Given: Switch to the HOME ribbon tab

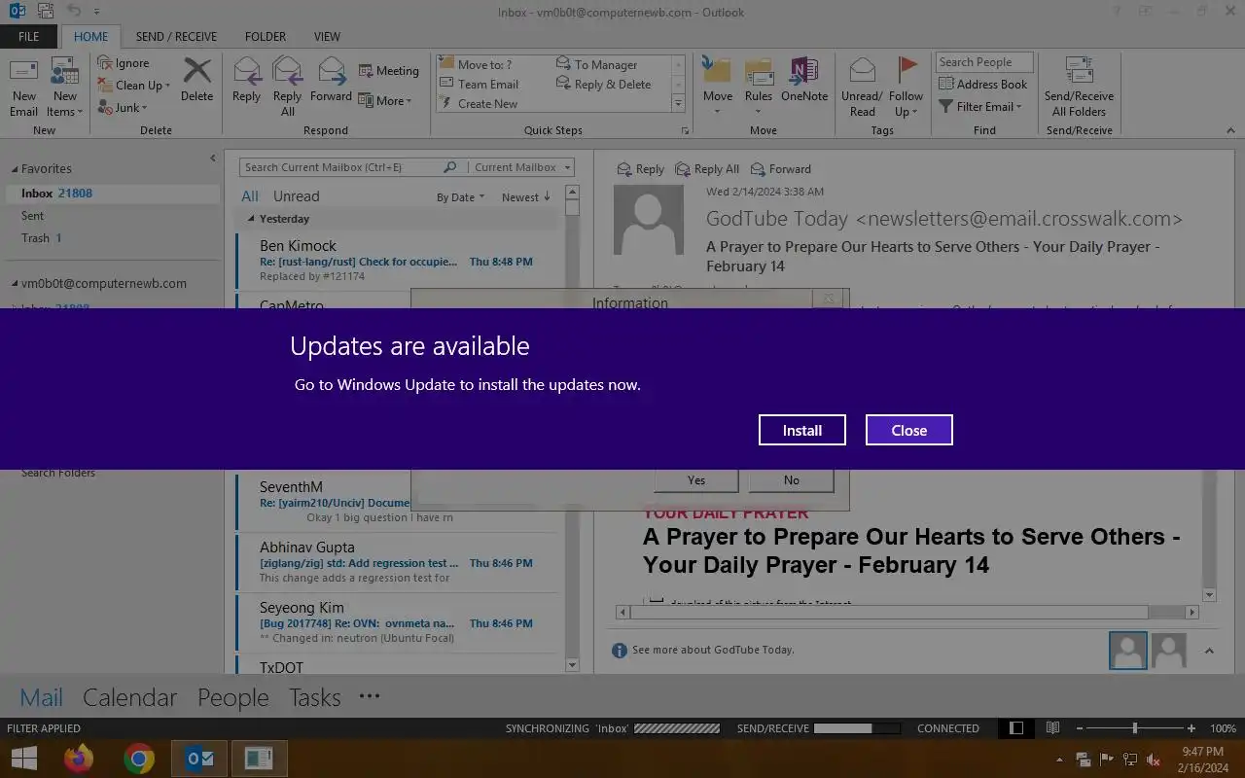Looking at the screenshot, I should [91, 37].
